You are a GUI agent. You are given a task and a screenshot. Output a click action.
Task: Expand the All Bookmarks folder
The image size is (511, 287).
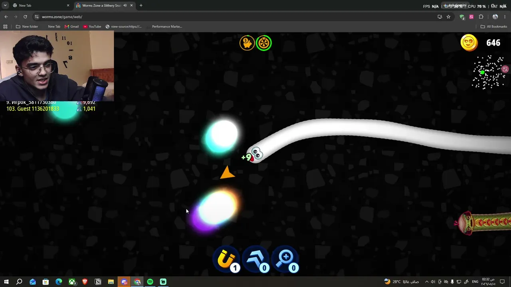pyautogui.click(x=494, y=27)
